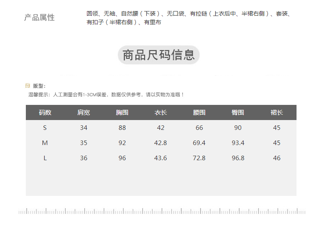Click skirt length 45 in S row
Image resolution: width=324 pixels, height=236 pixels.
(277, 128)
